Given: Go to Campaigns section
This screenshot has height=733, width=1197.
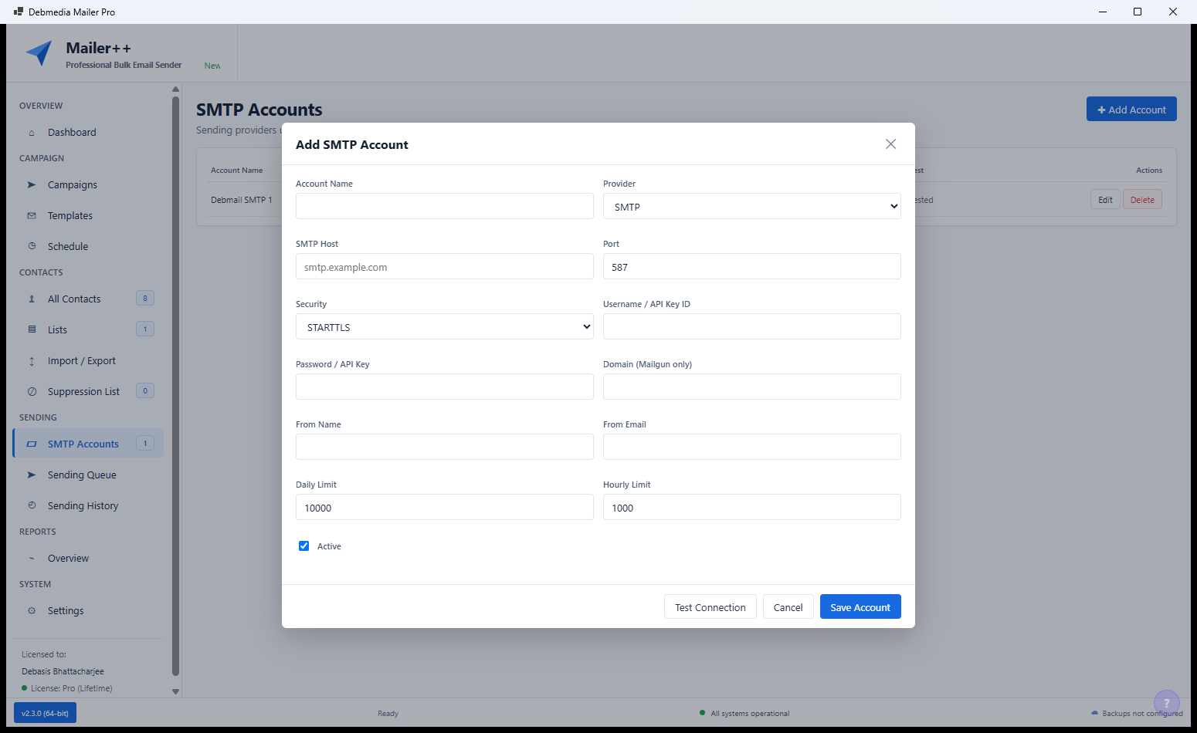Looking at the screenshot, I should click(88, 185).
